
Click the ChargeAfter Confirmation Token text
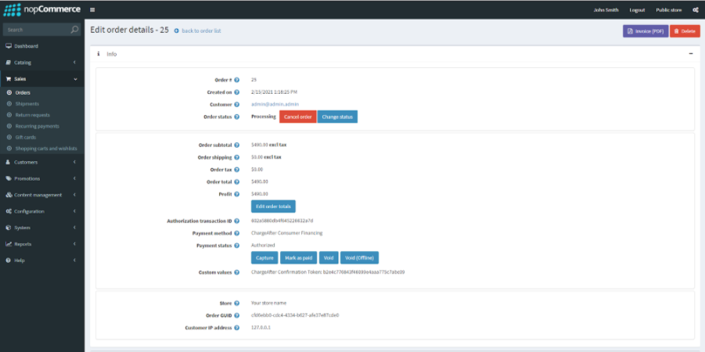tap(328, 272)
